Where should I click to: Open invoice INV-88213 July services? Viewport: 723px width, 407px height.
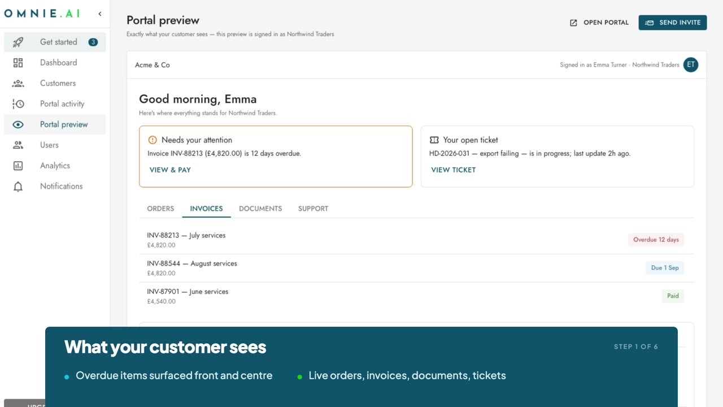pos(416,240)
